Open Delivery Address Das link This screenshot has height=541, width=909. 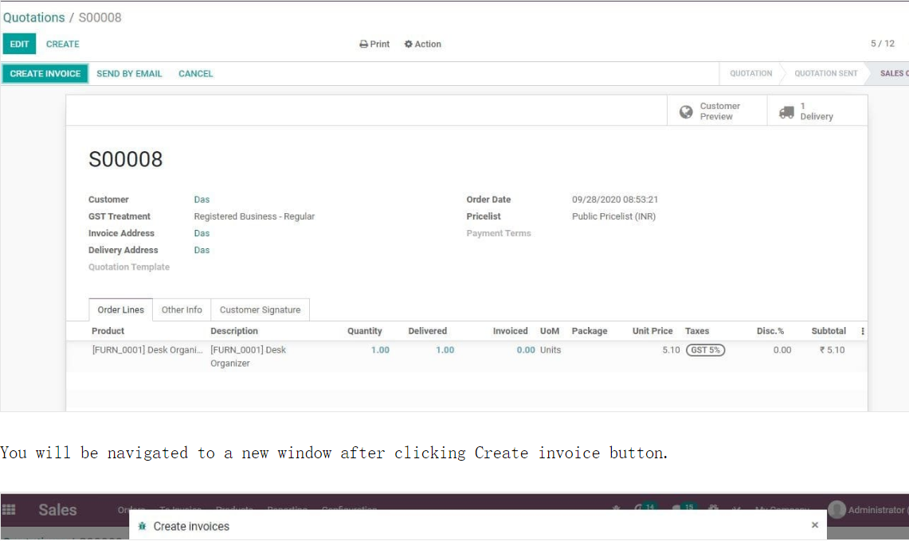coord(202,250)
